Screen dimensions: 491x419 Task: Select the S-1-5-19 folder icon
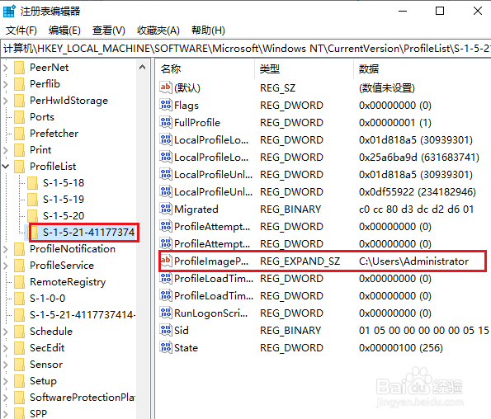coord(32,200)
